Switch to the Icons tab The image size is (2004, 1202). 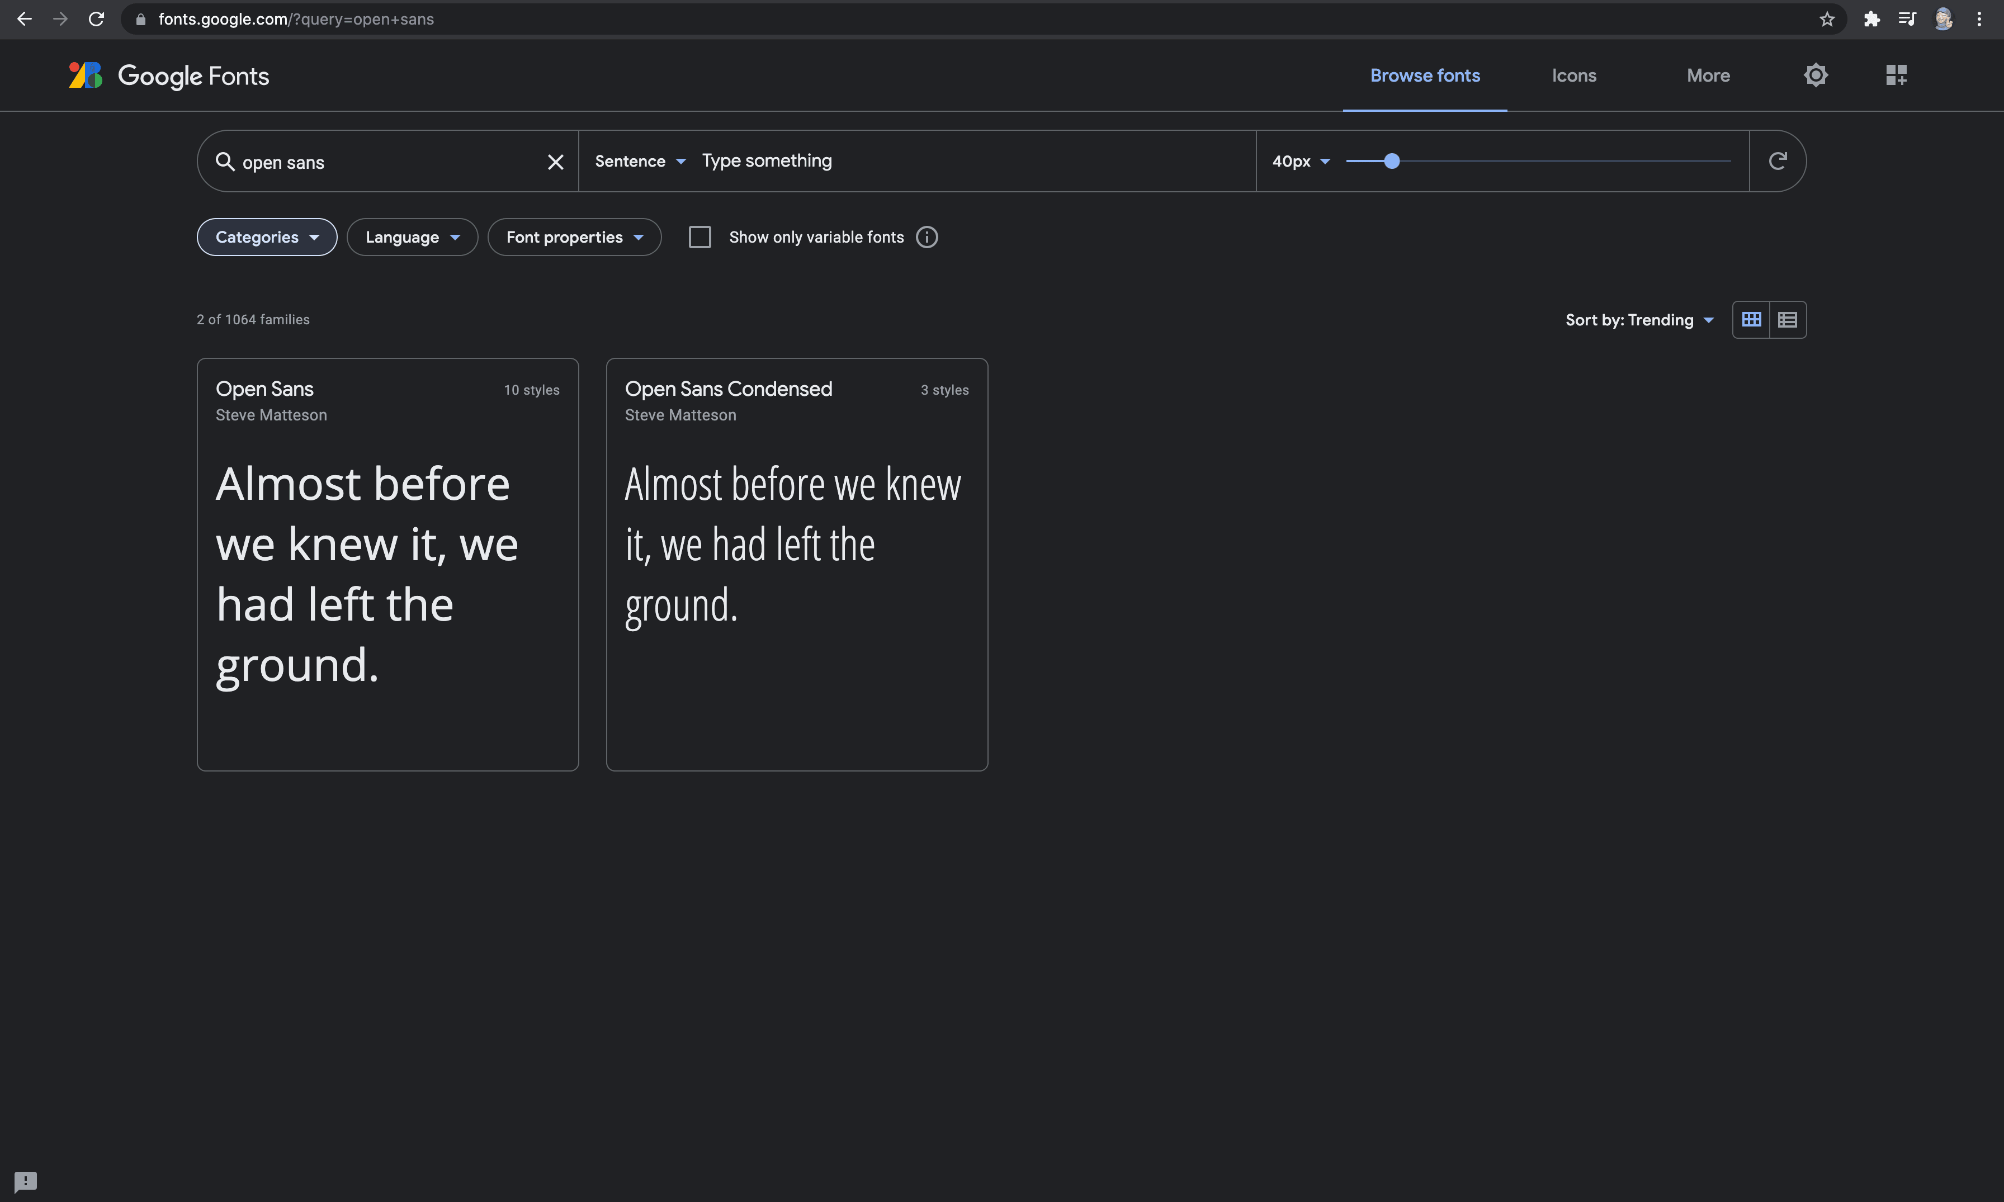pyautogui.click(x=1574, y=75)
